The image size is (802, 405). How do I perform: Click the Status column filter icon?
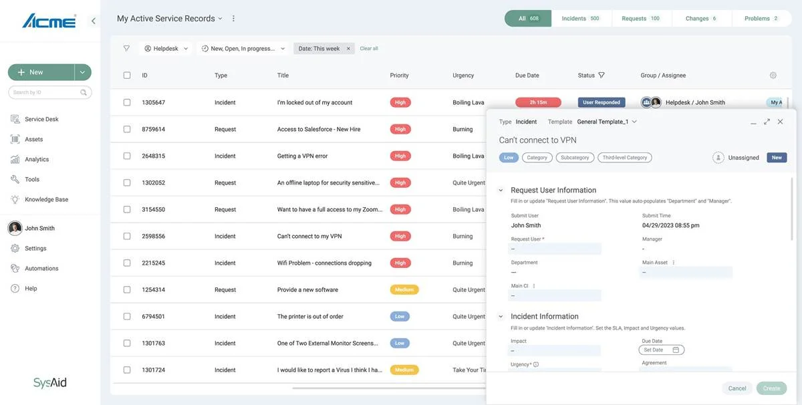601,75
